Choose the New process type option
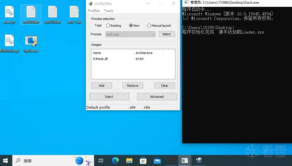The width and height of the screenshot is (292, 166). [134, 26]
